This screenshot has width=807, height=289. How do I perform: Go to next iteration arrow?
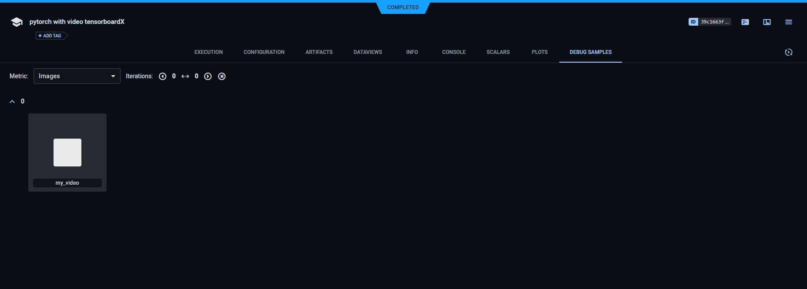(208, 76)
